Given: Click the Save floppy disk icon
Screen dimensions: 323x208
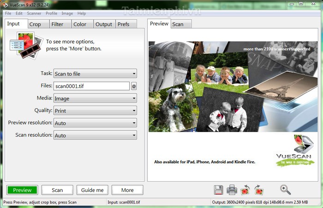Looking at the screenshot, I should tap(219, 189).
